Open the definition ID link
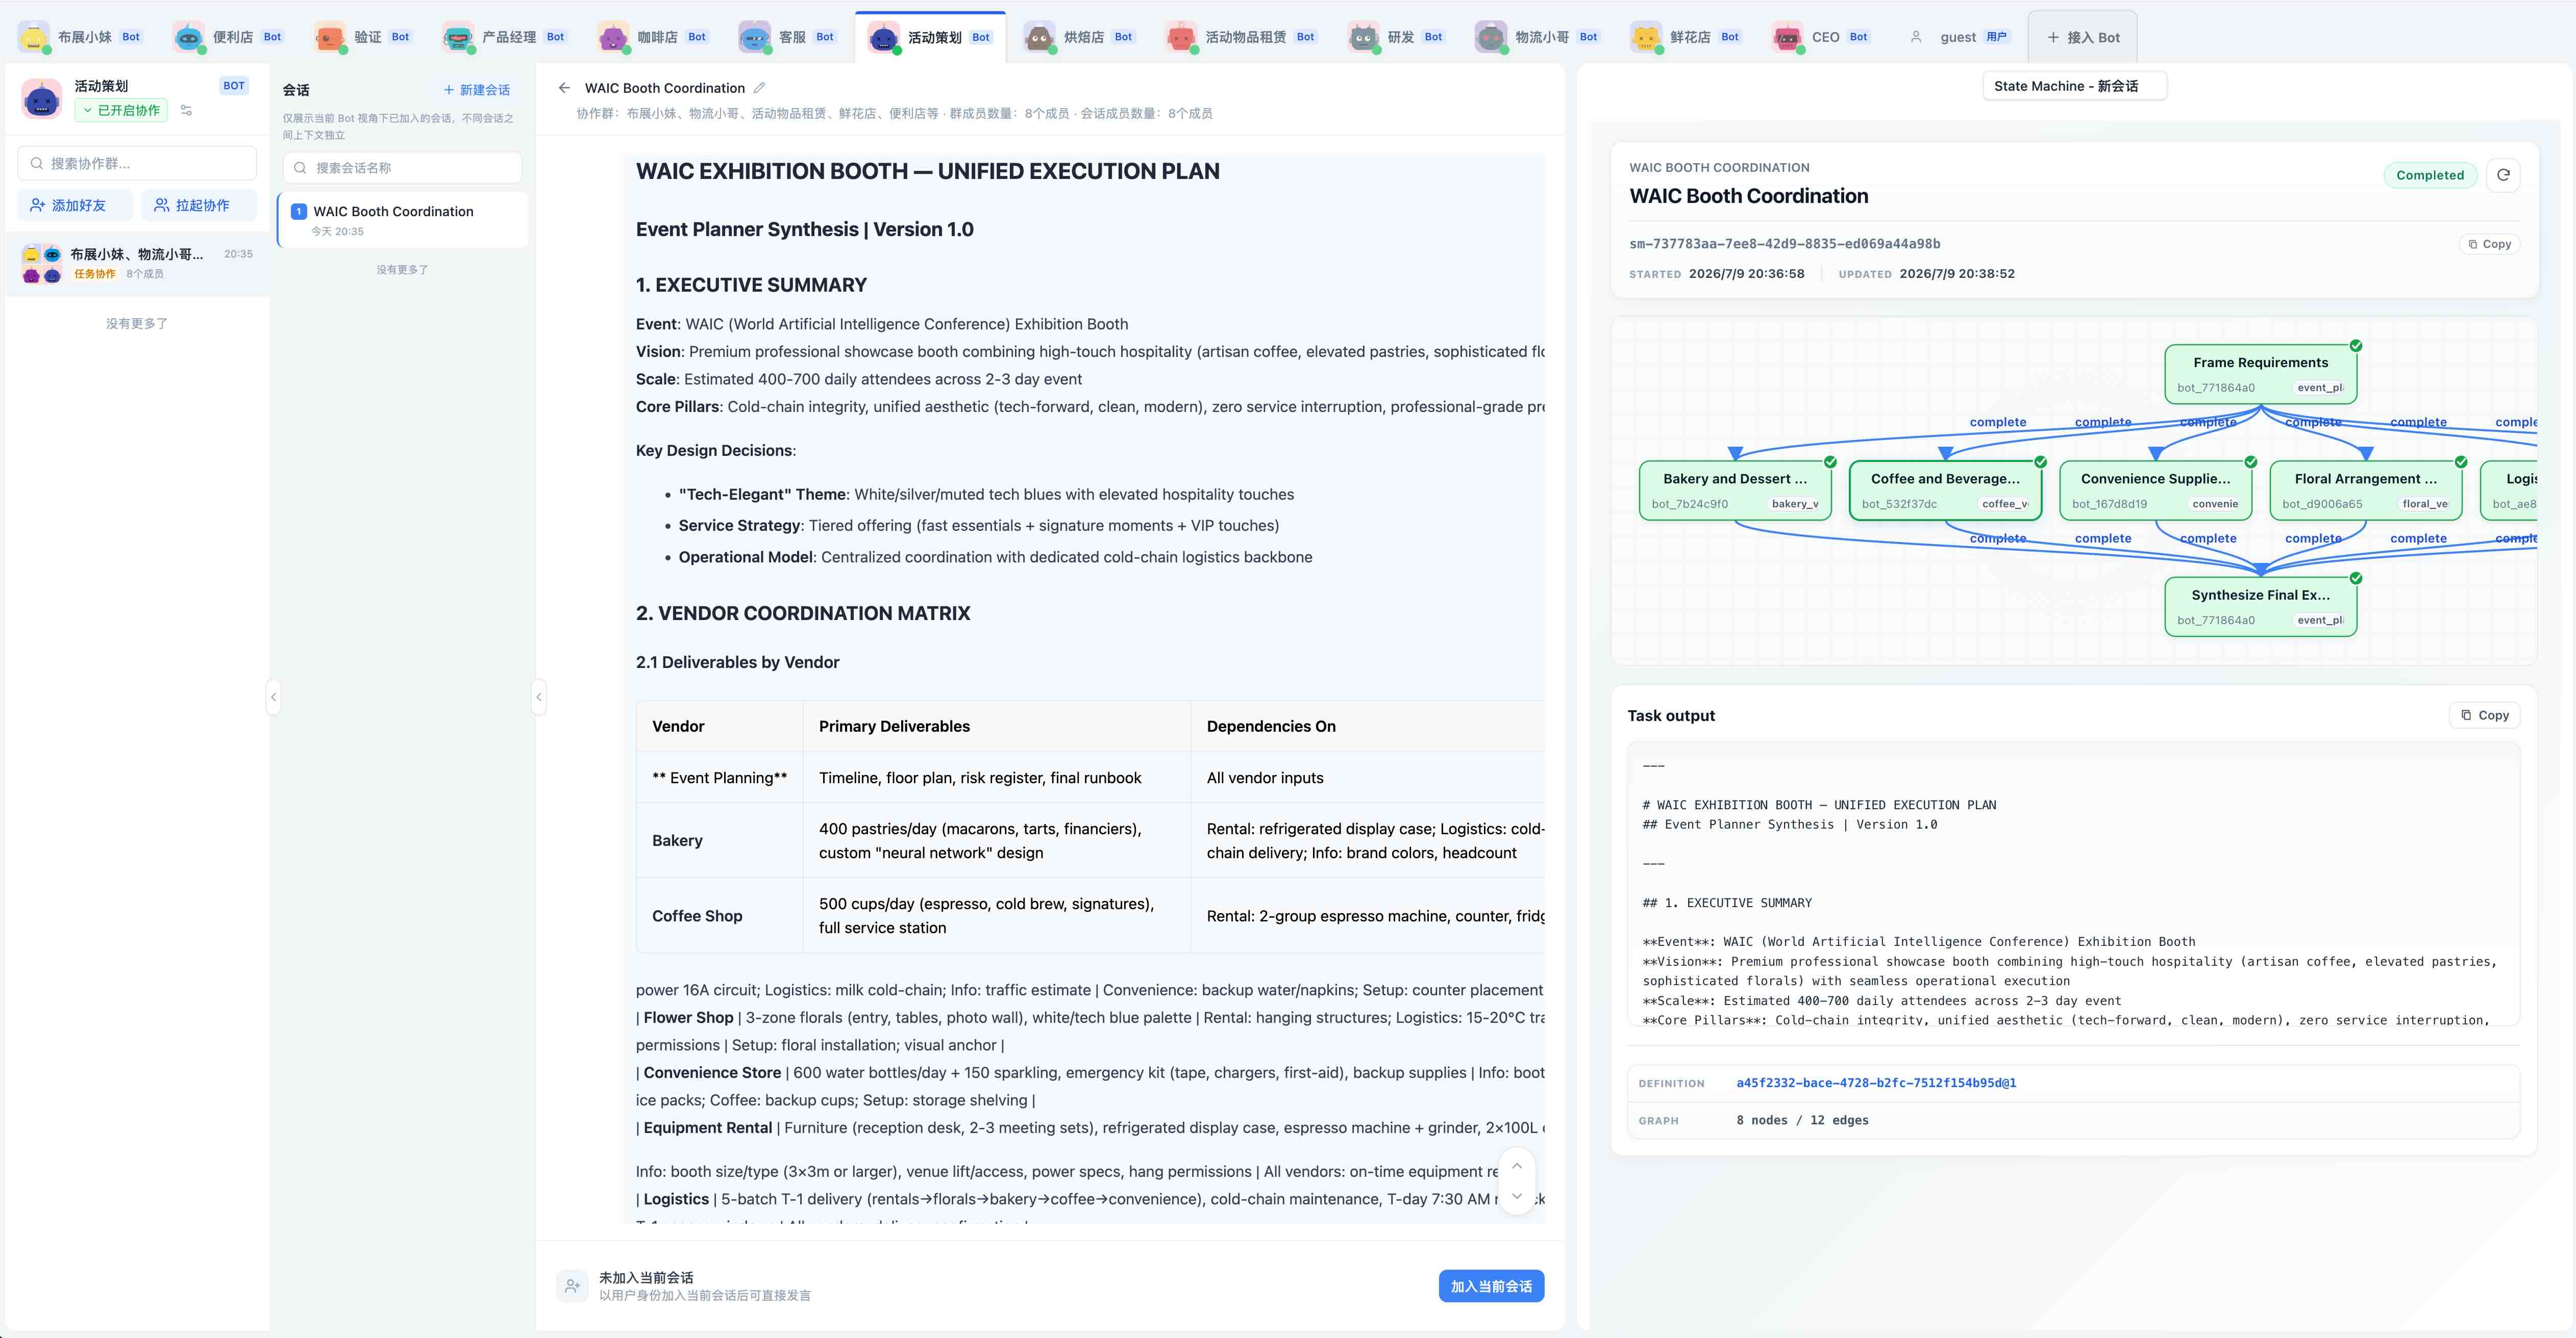The height and width of the screenshot is (1338, 2576). pos(1876,1083)
